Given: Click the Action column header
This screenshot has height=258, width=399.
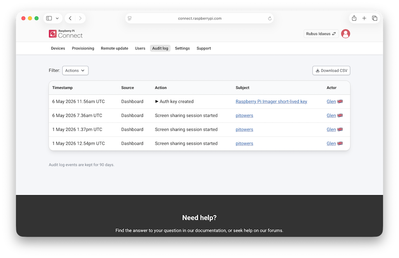Looking at the screenshot, I should (161, 88).
